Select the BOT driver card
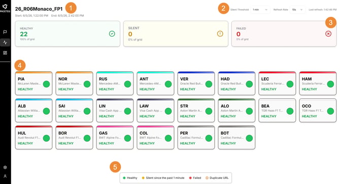 pyautogui.click(x=236, y=137)
